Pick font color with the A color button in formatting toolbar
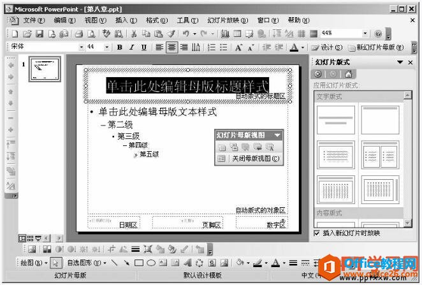This screenshot has width=422, height=285. [x=294, y=48]
